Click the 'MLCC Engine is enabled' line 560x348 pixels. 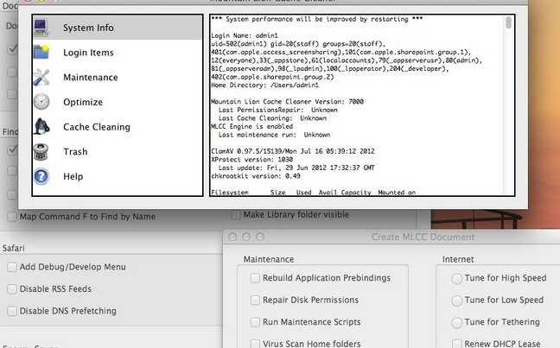(x=251, y=126)
